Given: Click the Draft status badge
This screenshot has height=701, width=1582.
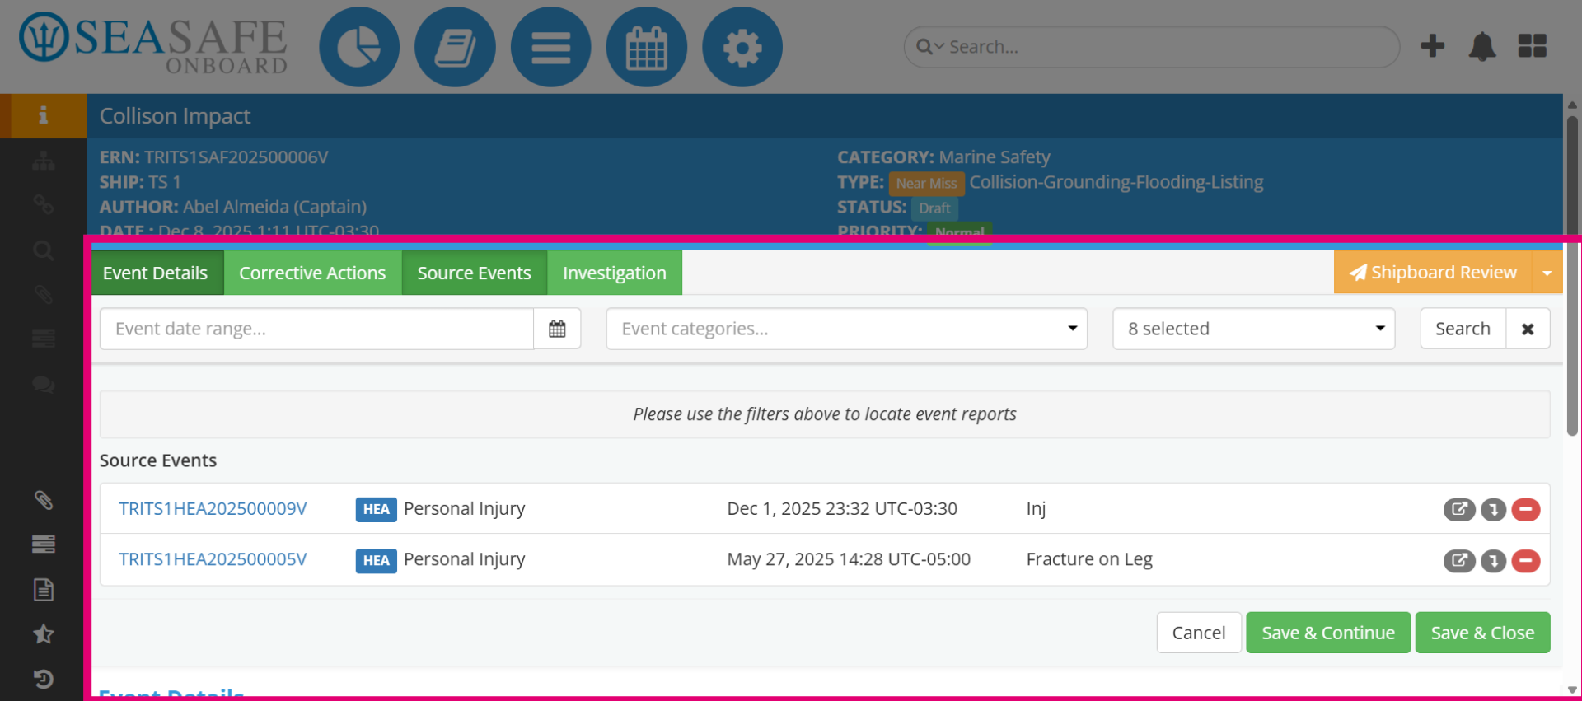Looking at the screenshot, I should (934, 208).
